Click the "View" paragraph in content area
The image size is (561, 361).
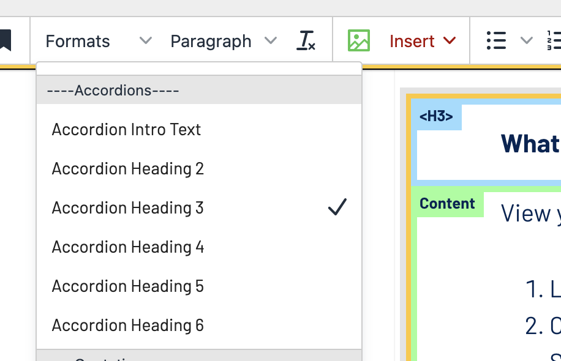pyautogui.click(x=525, y=214)
